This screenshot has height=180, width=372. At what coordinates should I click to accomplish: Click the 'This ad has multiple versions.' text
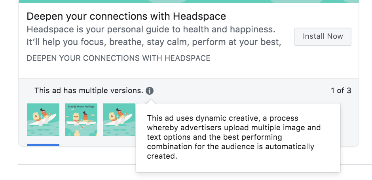[89, 90]
